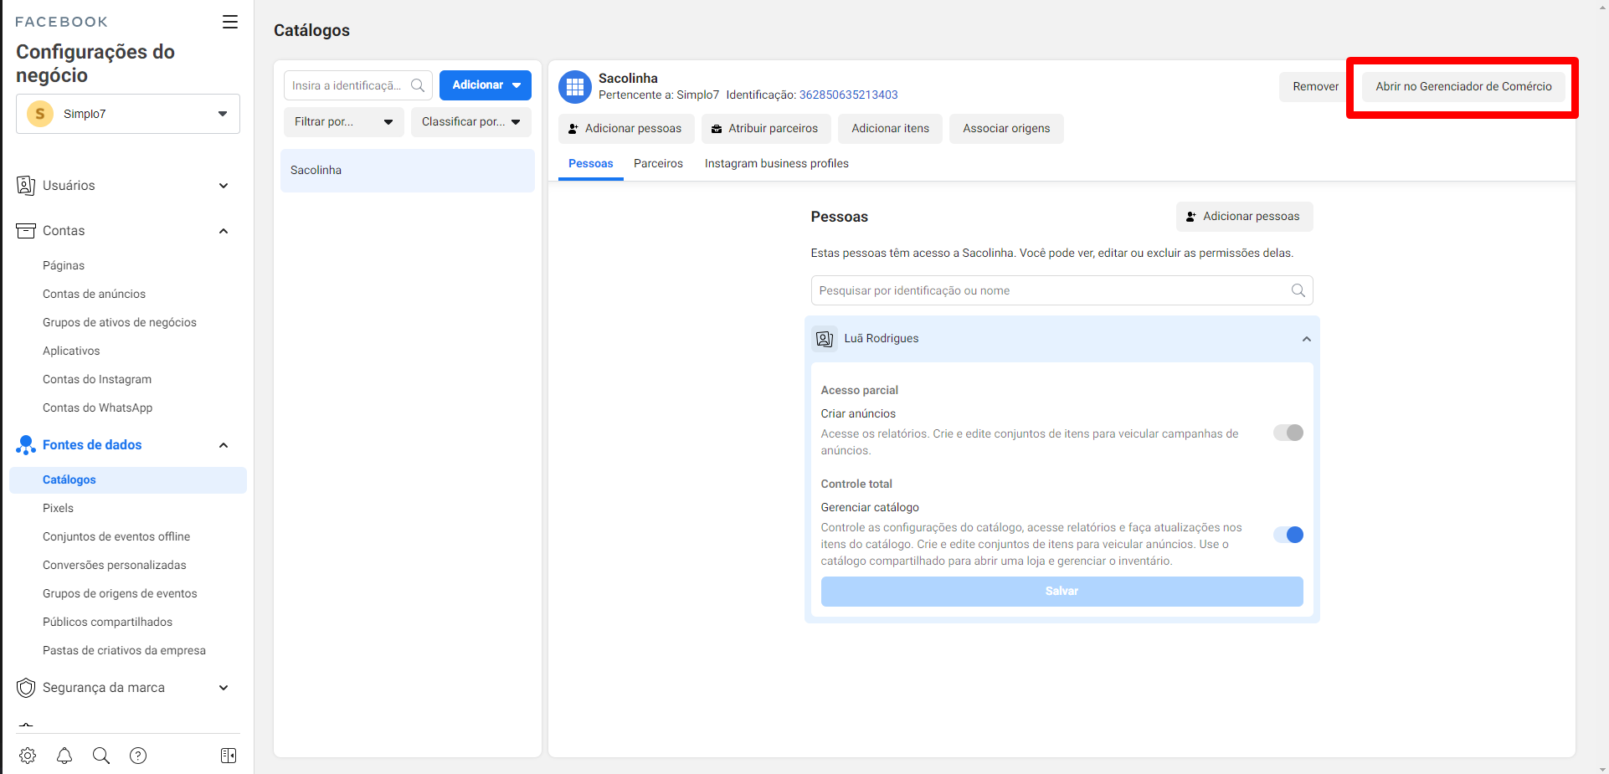Open the Filtrar por dropdown

pos(344,122)
